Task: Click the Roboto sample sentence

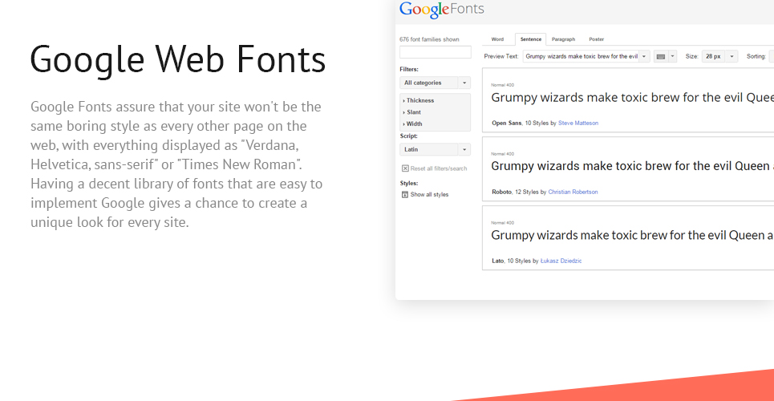Action: point(632,167)
